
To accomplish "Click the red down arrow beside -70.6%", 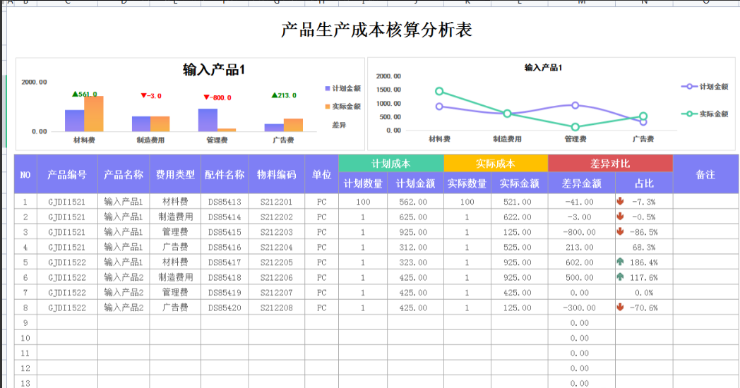I will point(620,307).
